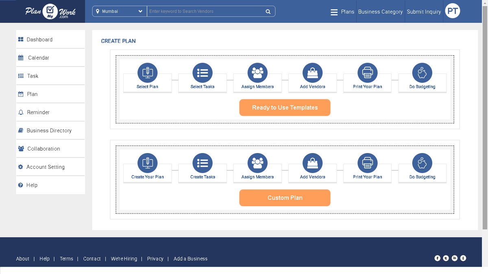Open the Terms footer link
Viewport: 488px width, 274px height.
pyautogui.click(x=66, y=259)
